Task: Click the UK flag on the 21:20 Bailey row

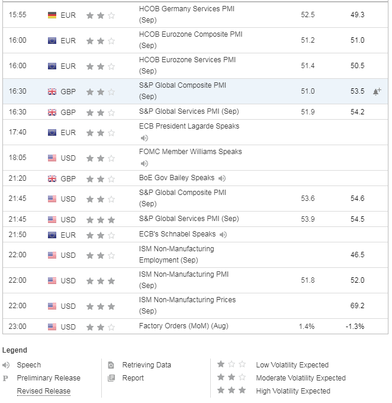Action: (x=52, y=178)
